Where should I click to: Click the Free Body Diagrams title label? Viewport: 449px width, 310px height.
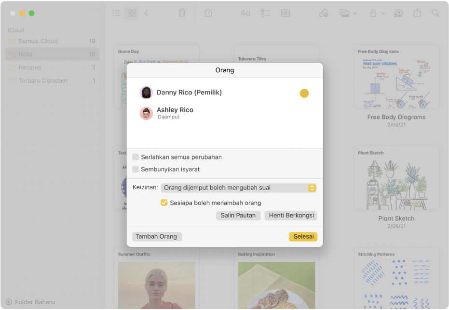(396, 117)
